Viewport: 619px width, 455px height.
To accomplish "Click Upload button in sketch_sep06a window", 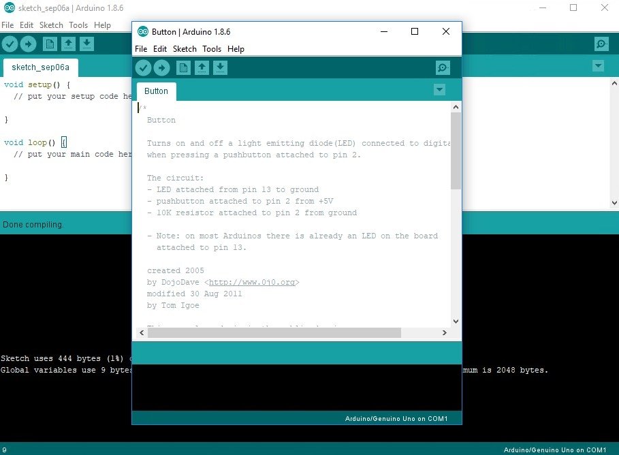I will coord(28,44).
